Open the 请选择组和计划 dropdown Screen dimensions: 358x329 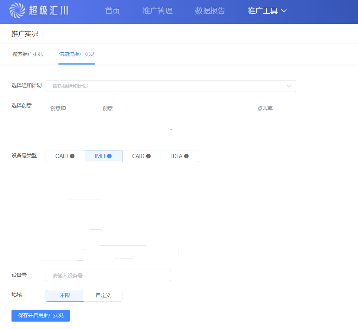coord(171,86)
